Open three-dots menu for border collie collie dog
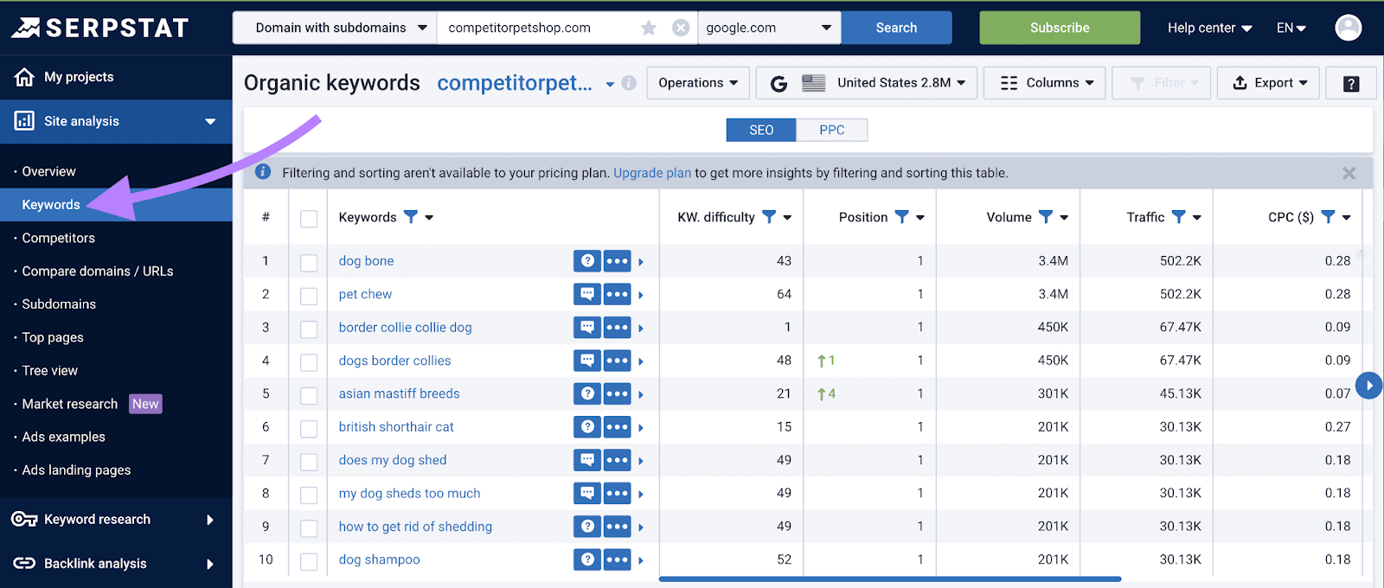The width and height of the screenshot is (1384, 588). 617,328
